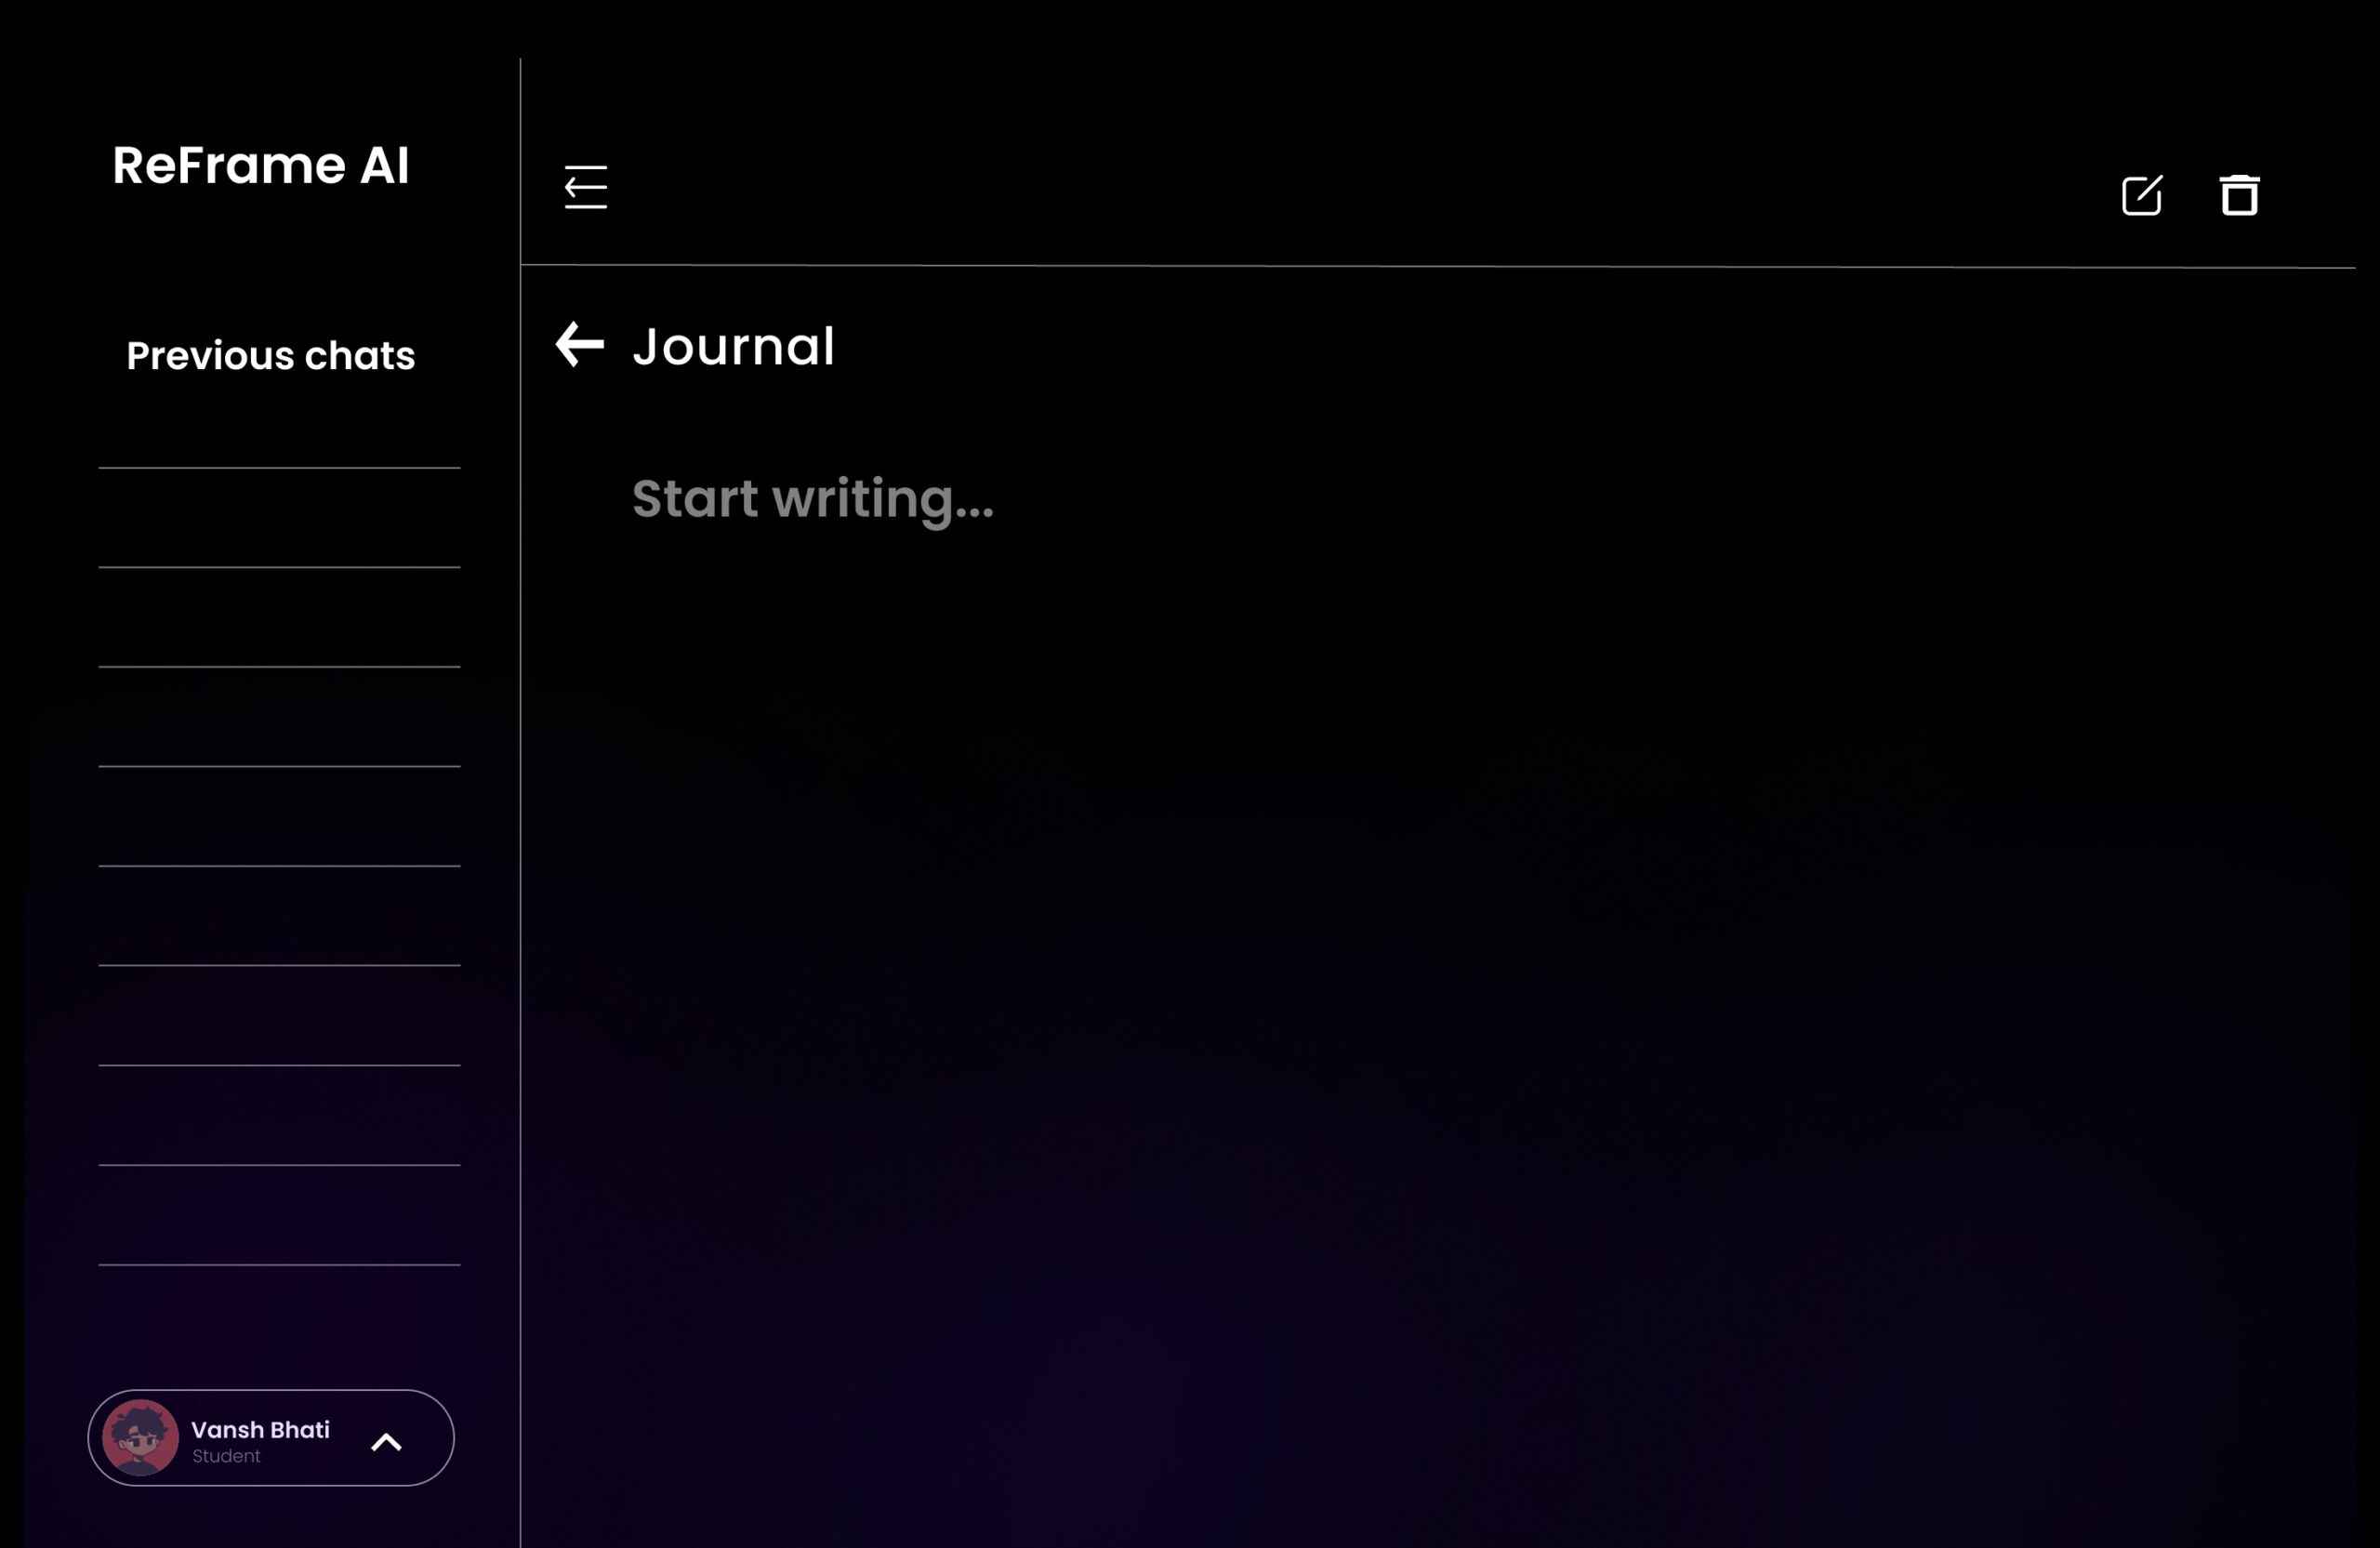Screen dimensions: 2380x1548
Task: Select the Previous chats heading
Action: 270,356
